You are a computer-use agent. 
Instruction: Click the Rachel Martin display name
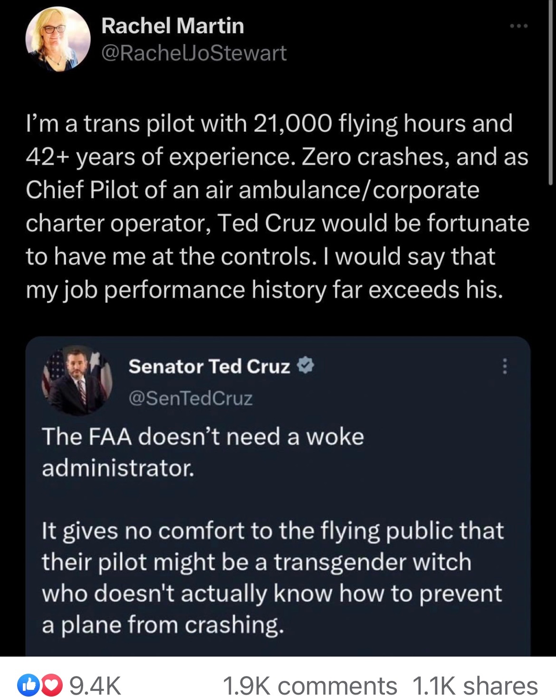tap(173, 26)
